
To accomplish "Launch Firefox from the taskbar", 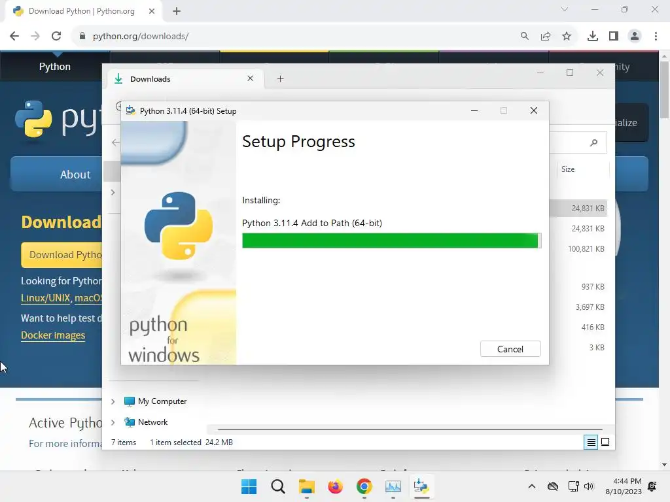I will [x=336, y=486].
